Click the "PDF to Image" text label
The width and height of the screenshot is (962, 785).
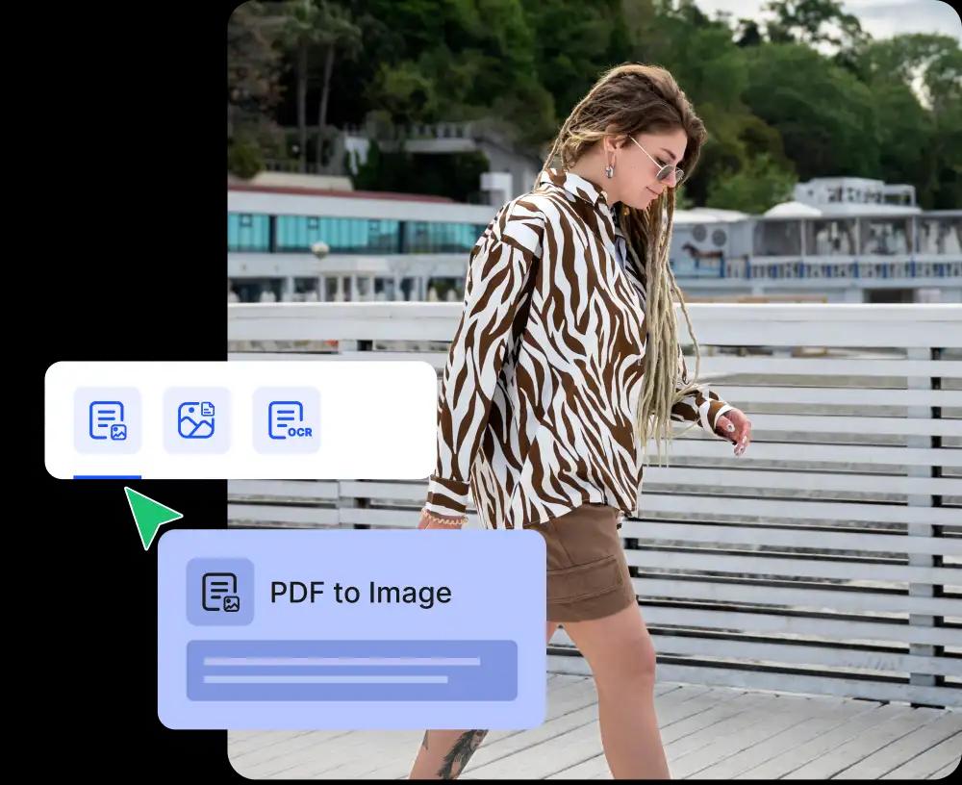[361, 593]
